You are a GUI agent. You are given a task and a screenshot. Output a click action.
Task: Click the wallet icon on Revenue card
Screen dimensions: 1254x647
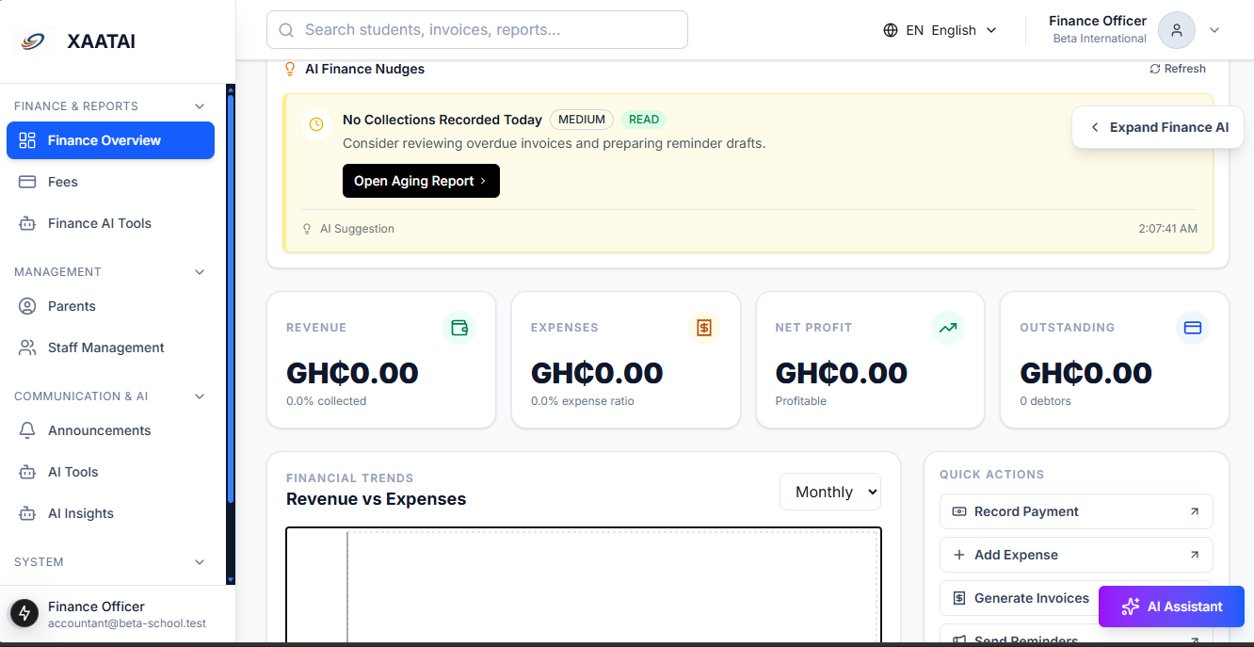coord(459,328)
